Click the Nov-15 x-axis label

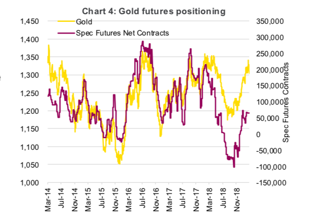click(115, 200)
